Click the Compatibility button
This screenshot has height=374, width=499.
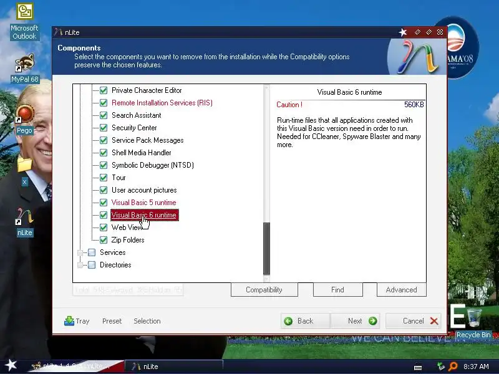tap(264, 290)
